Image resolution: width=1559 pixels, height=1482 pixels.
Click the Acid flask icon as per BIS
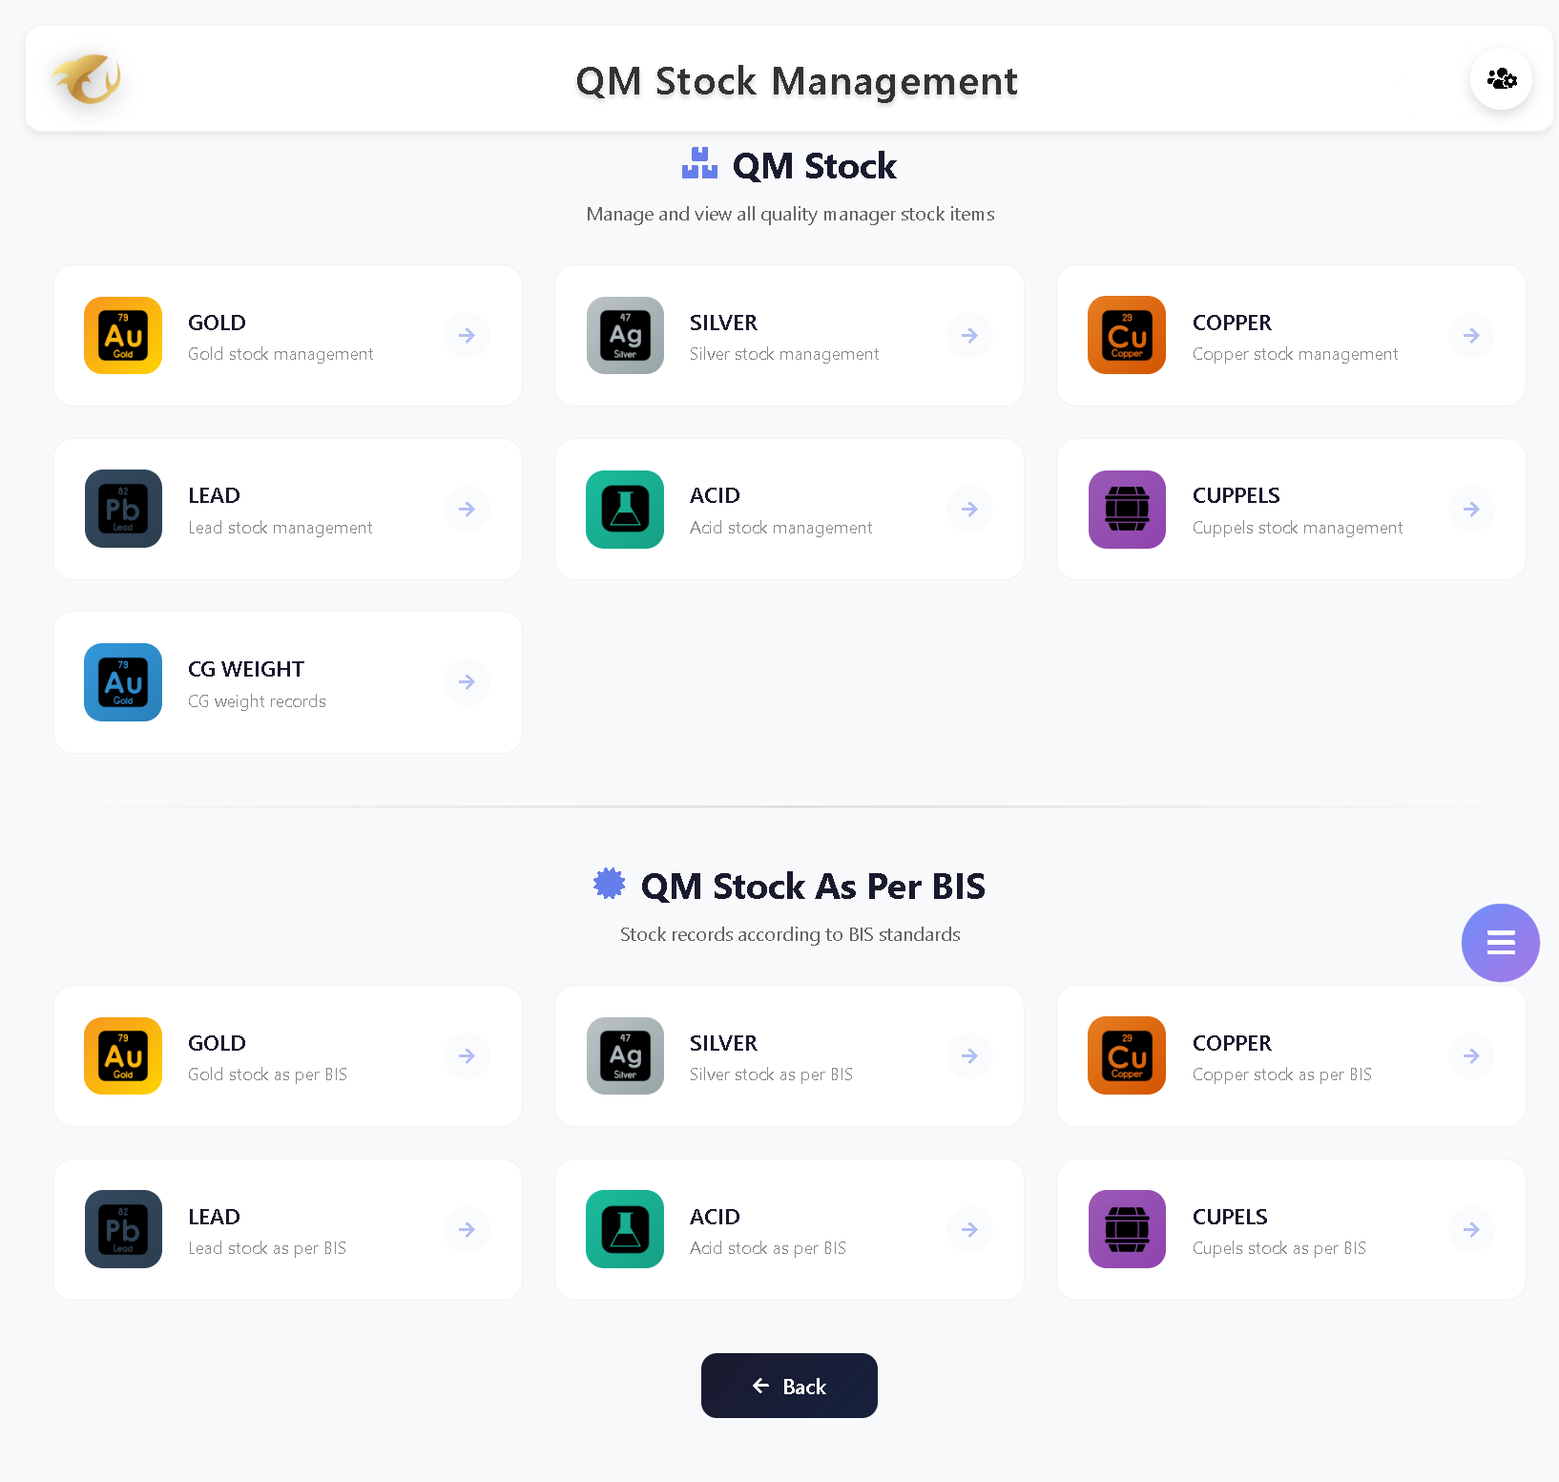(625, 1229)
